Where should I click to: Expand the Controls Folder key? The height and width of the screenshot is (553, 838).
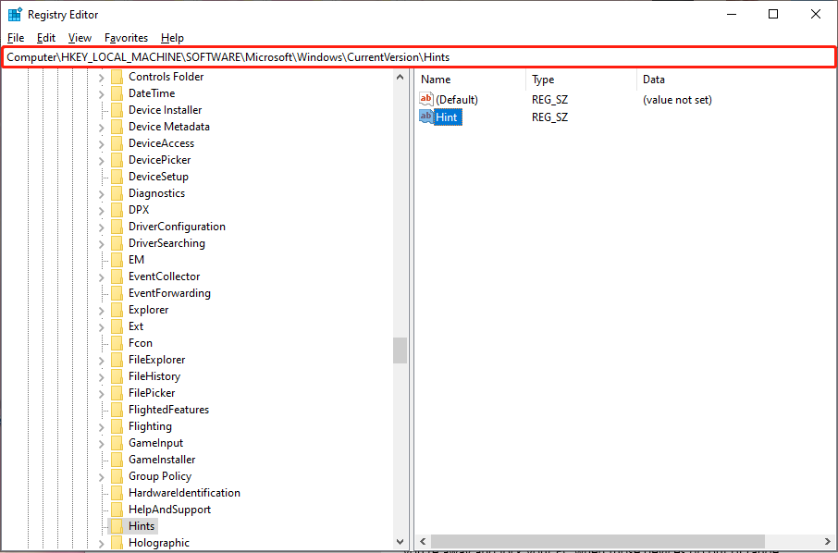click(x=102, y=78)
